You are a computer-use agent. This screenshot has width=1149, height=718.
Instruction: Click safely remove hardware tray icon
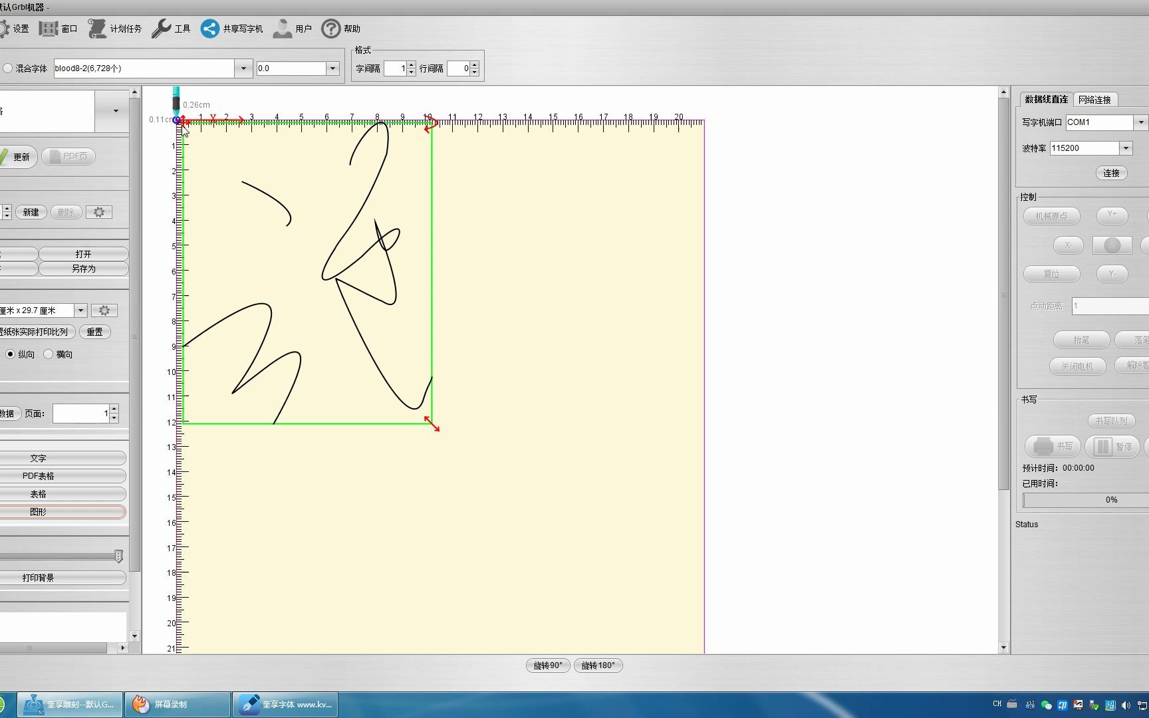1094,705
